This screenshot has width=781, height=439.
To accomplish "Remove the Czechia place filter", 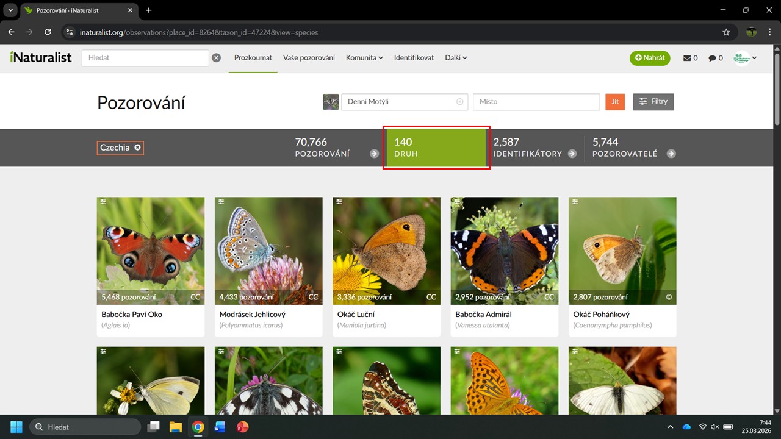I will click(x=137, y=148).
